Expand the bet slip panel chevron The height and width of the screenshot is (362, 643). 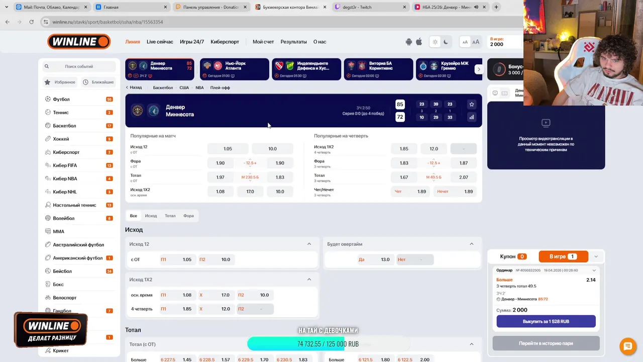596,256
